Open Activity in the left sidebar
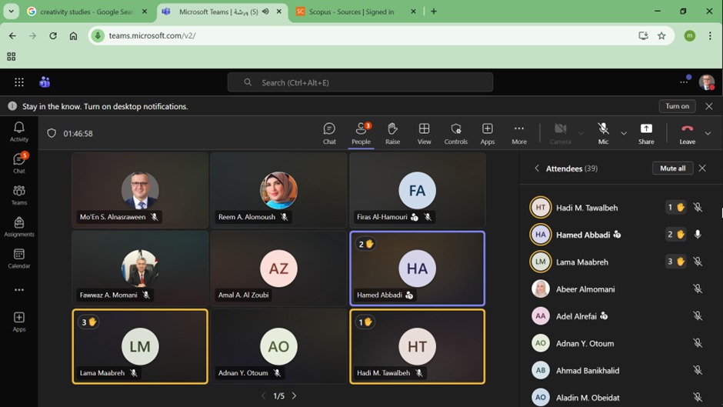This screenshot has height=407, width=723. pos(19,132)
